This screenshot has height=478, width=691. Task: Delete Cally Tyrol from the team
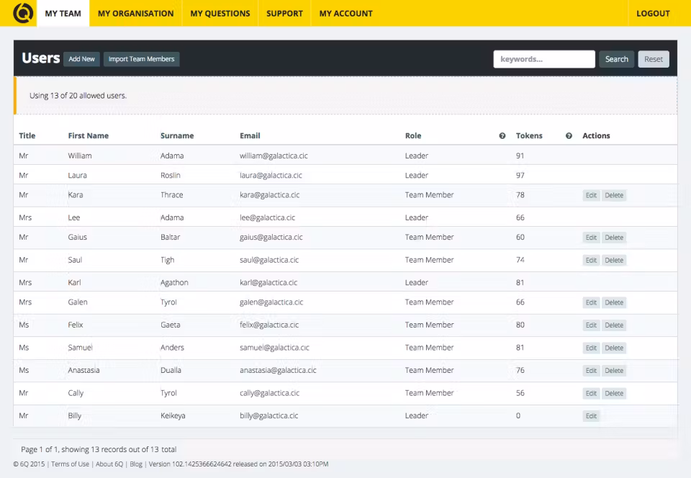tap(614, 394)
